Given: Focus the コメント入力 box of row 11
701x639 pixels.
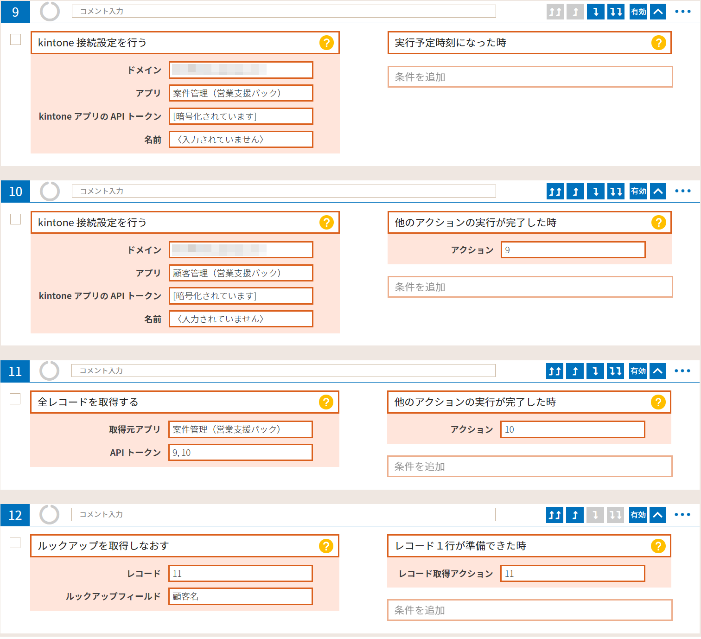Looking at the screenshot, I should (283, 371).
